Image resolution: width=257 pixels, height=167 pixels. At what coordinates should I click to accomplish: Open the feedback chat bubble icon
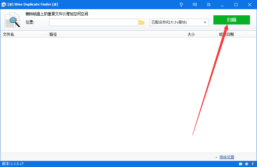pyautogui.click(x=195, y=5)
